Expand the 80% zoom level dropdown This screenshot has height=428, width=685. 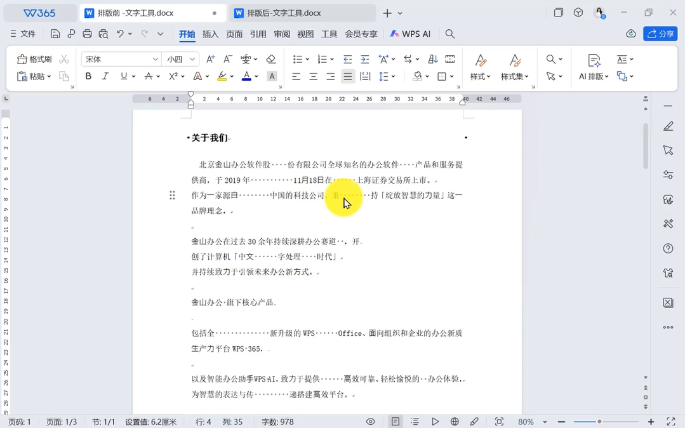click(545, 422)
